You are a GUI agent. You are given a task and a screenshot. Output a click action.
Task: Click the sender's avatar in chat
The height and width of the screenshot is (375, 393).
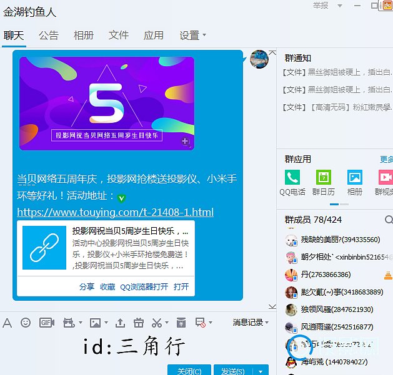coord(259,59)
